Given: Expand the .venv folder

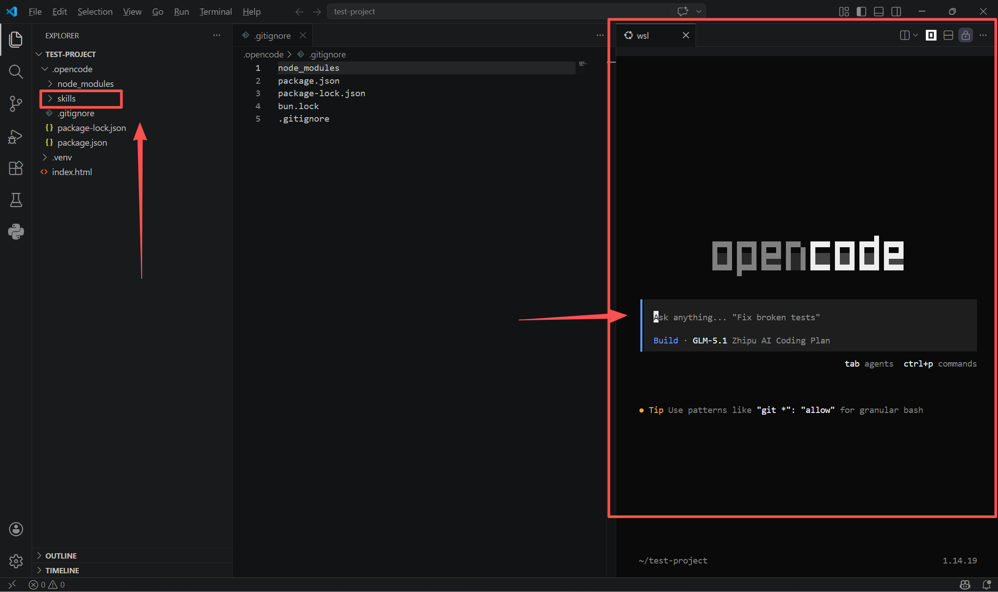Looking at the screenshot, I should 45,157.
